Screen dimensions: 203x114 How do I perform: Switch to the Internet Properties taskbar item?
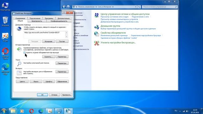pyautogui.click(x=69, y=111)
